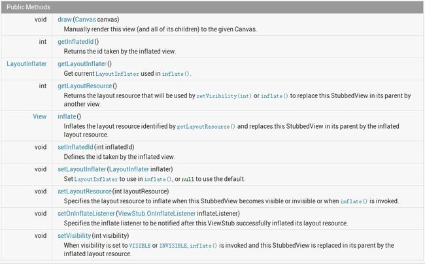Screen dimensions: 425x264
Task: Open setVisibility method link
Action: tap(75, 236)
